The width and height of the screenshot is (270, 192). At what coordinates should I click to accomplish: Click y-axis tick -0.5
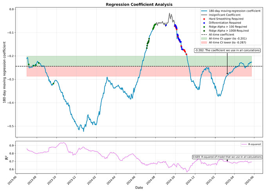pyautogui.click(x=10, y=126)
